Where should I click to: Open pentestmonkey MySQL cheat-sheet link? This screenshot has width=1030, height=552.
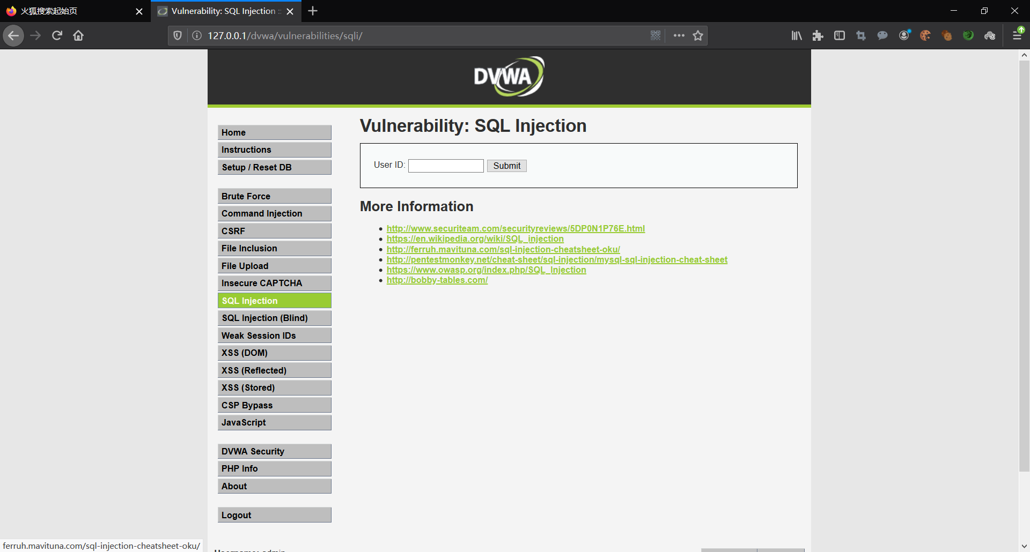[557, 259]
